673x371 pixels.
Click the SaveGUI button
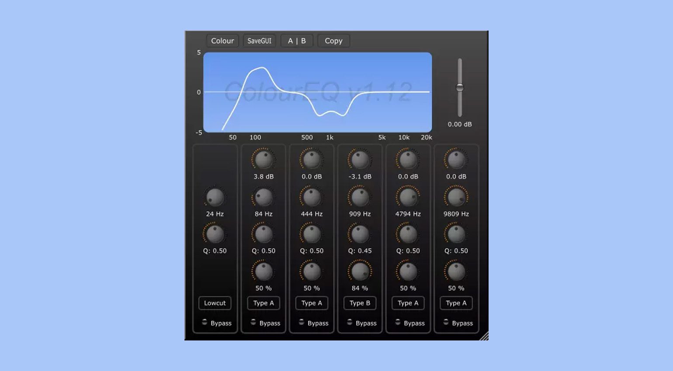coord(260,41)
